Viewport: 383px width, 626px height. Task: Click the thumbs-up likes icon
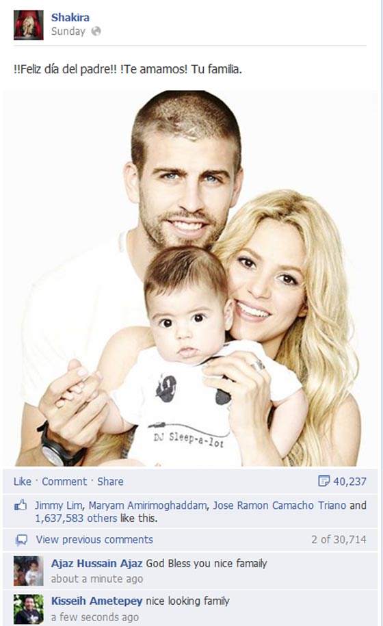[x=21, y=505]
